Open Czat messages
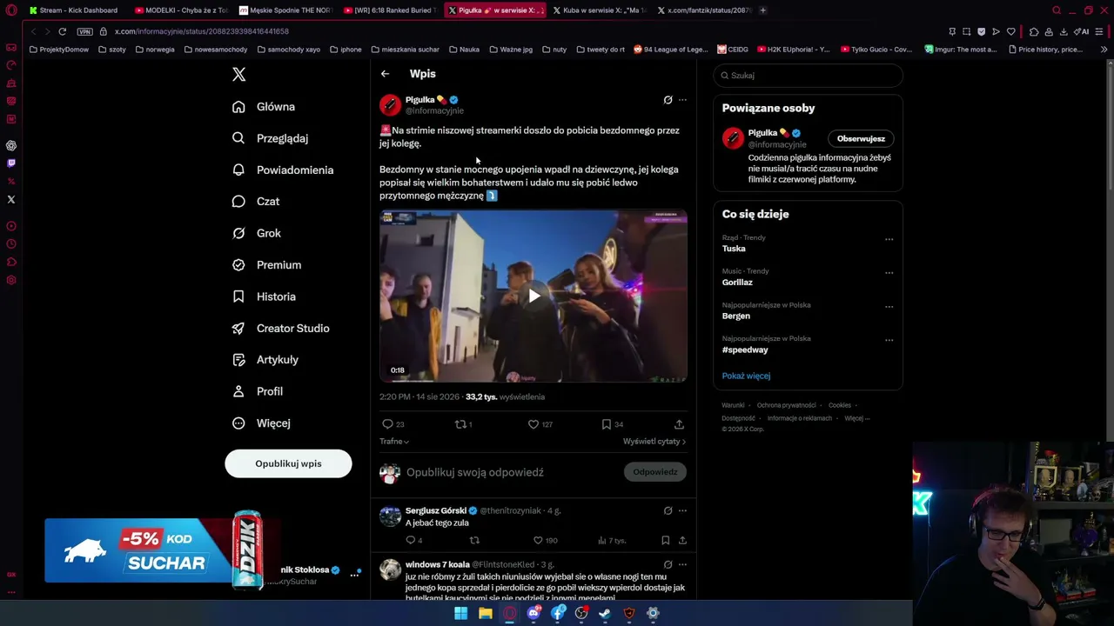The image size is (1114, 626). (x=256, y=202)
